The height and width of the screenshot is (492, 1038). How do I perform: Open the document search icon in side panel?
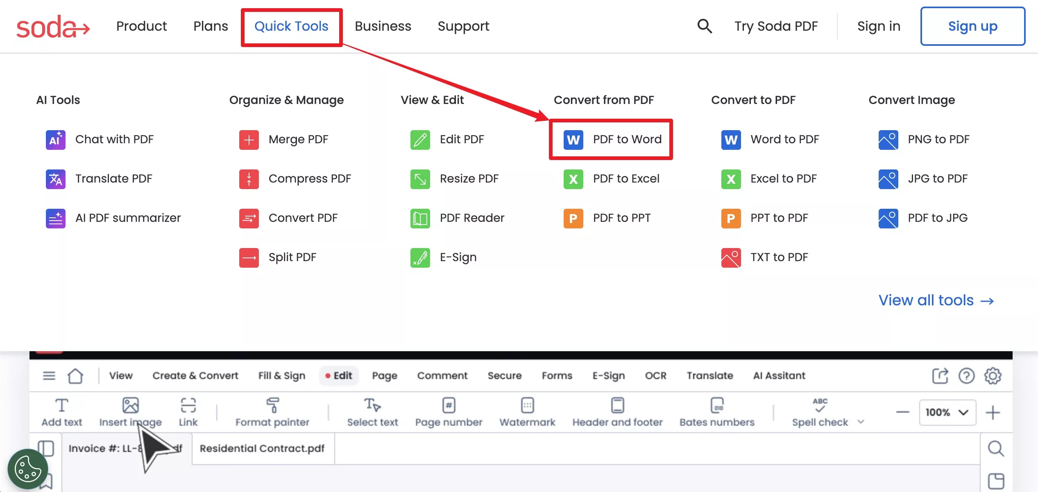click(x=996, y=449)
